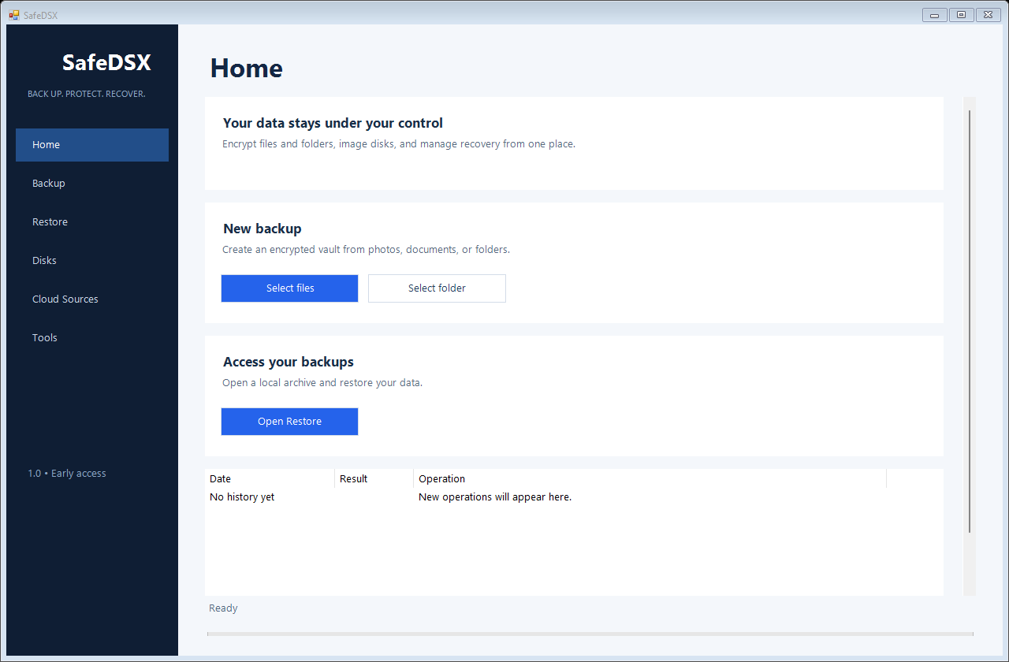Image resolution: width=1009 pixels, height=662 pixels.
Task: Go to the Backup section
Action: pos(92,184)
